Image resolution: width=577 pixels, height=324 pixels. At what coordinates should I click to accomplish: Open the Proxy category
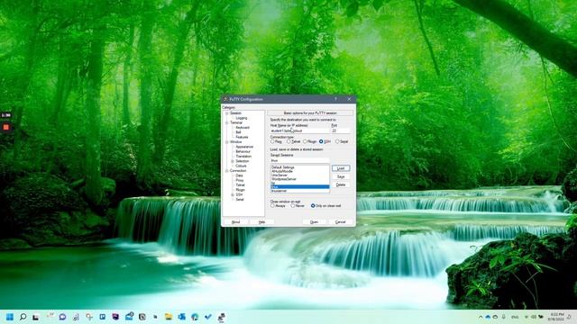click(x=240, y=180)
